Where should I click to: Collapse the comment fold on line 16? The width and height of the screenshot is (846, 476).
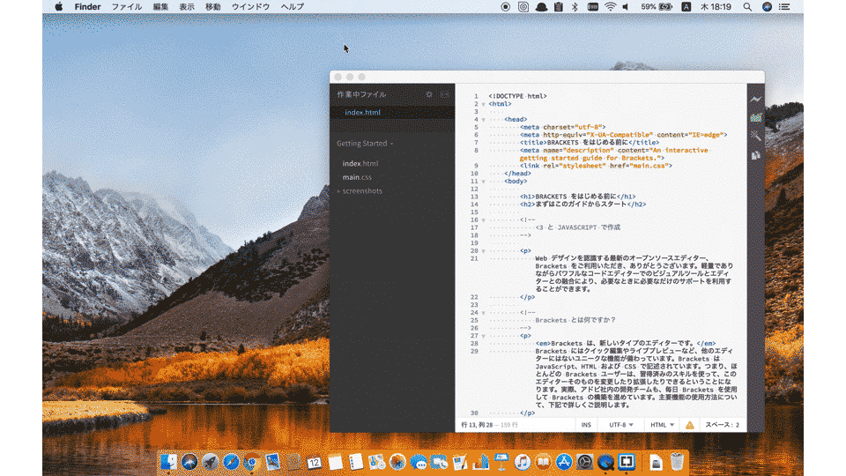tap(484, 220)
